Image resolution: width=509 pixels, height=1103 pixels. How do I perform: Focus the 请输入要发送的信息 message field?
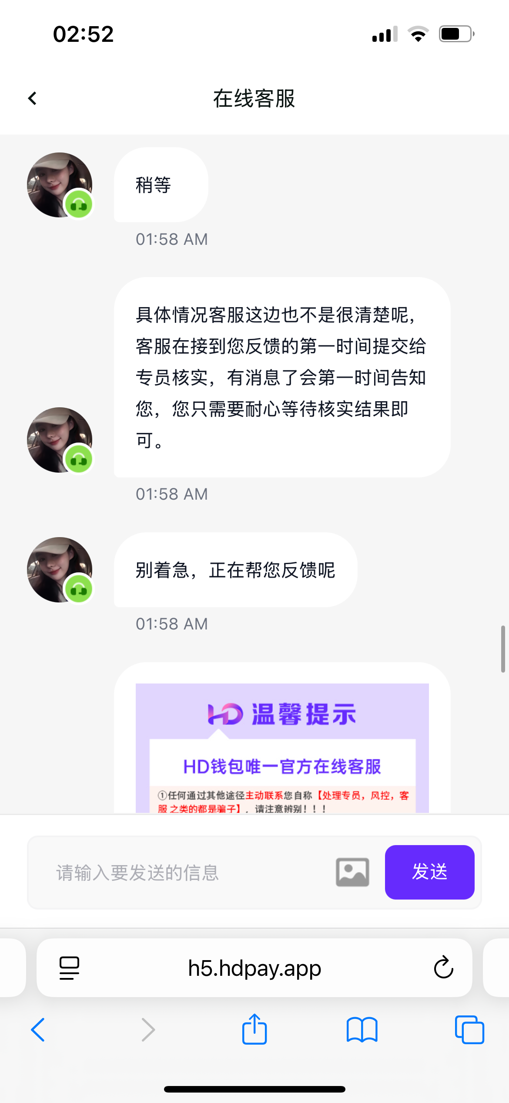click(191, 873)
